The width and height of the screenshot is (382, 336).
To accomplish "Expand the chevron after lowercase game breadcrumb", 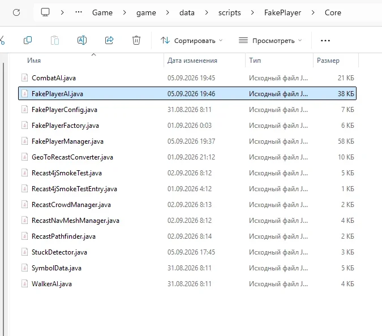I will click(168, 12).
